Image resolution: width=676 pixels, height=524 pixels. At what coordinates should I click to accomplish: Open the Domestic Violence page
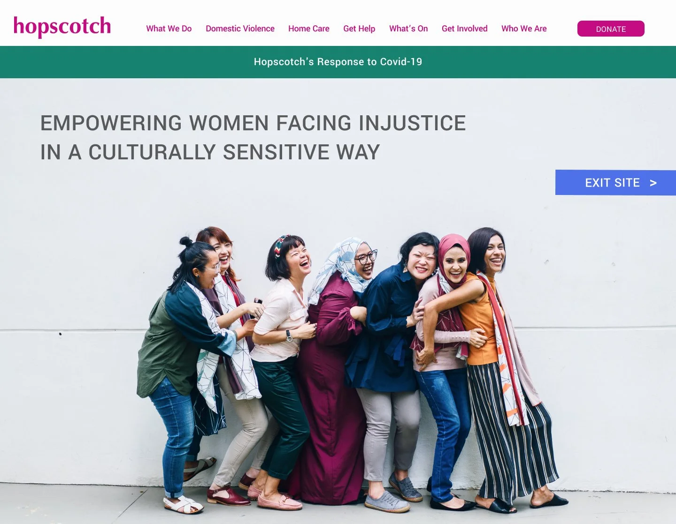(240, 29)
